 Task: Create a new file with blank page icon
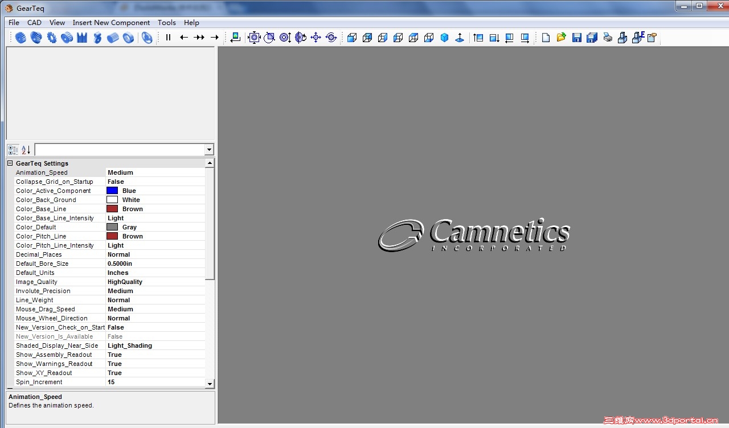(546, 38)
